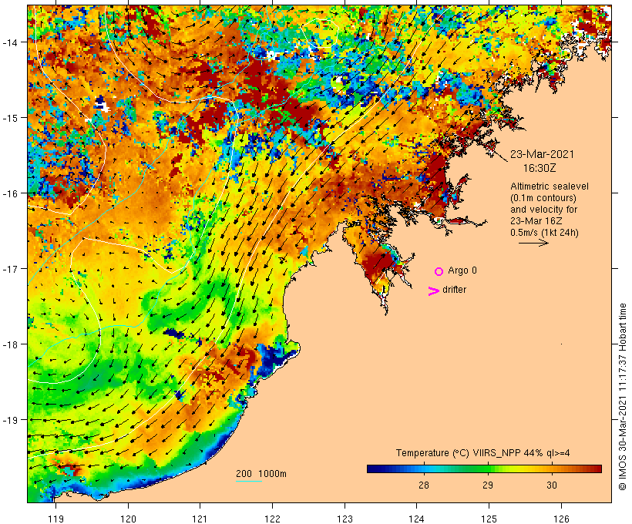Screen dimensions: 632x524
Task: Click the 125 longitude axis label
Action: [489, 519]
